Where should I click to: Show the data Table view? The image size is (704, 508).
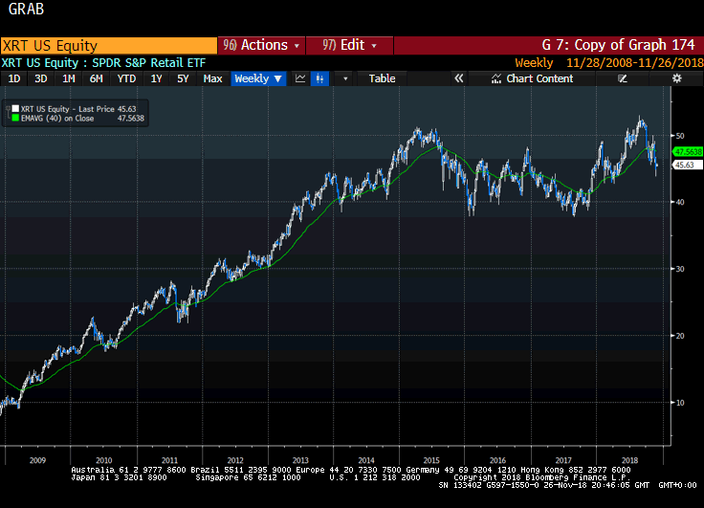click(x=382, y=78)
